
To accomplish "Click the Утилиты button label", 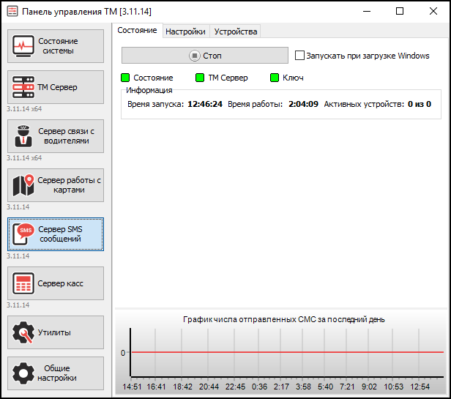I will pyautogui.click(x=54, y=332).
